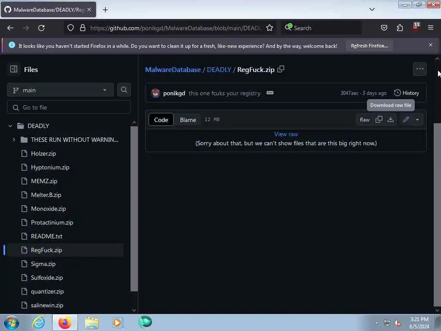Open Windows Start menu
Viewport: 441px width, 331px height.
12,322
